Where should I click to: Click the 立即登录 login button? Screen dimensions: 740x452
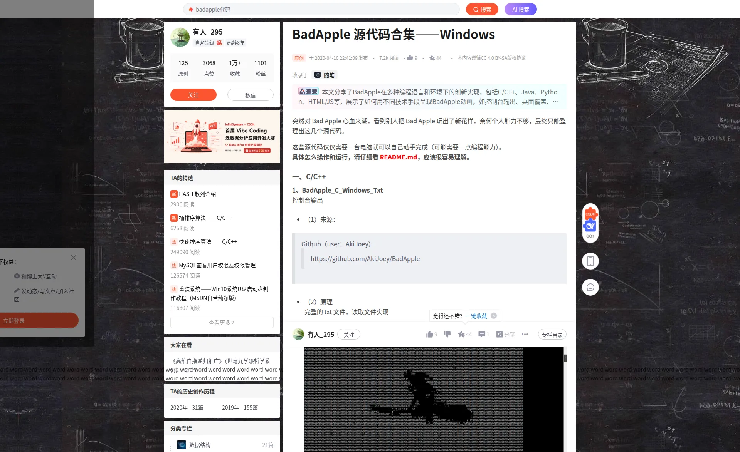point(39,320)
